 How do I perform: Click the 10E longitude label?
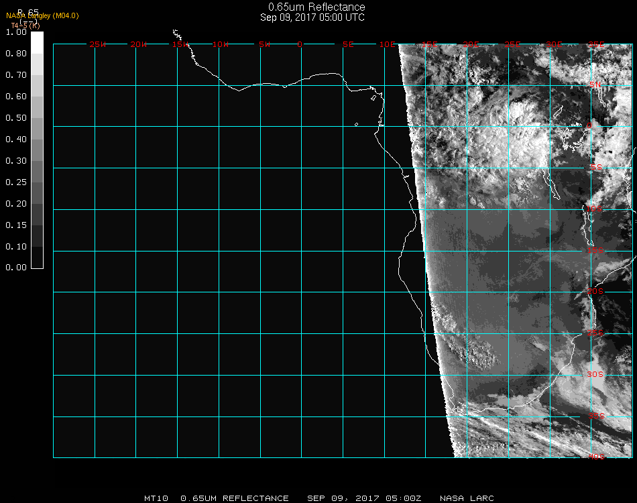pos(388,44)
